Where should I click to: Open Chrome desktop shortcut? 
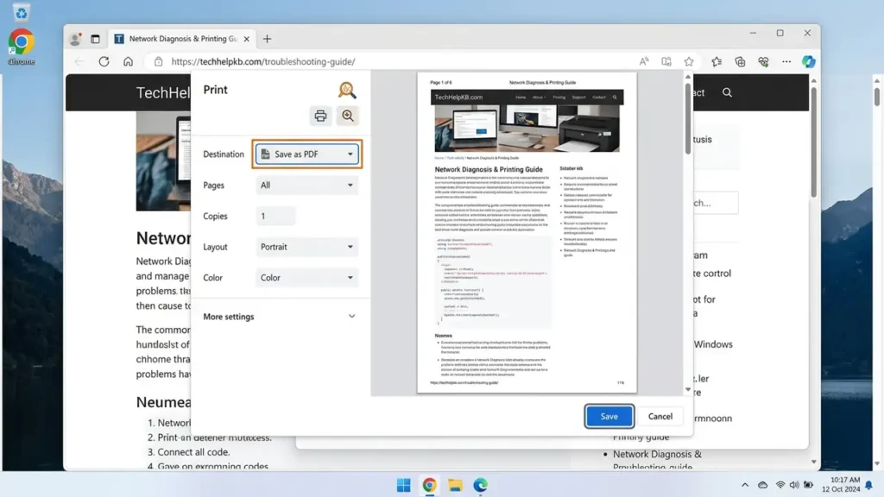[x=22, y=47]
